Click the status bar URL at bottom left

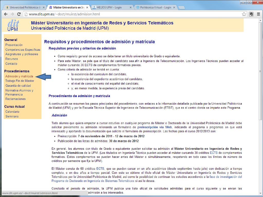pyautogui.click(x=30, y=193)
